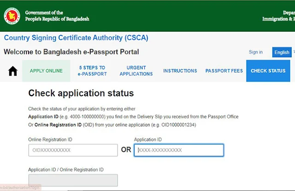This screenshot has width=295, height=191.
Task: Click the 'Online Registration ID' field label
Action: pyautogui.click(x=50, y=140)
